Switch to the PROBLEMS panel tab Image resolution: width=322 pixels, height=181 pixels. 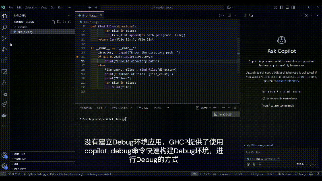86,108
